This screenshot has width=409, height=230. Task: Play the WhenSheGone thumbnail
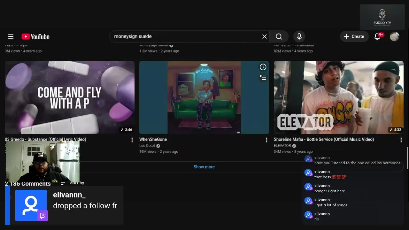204,97
